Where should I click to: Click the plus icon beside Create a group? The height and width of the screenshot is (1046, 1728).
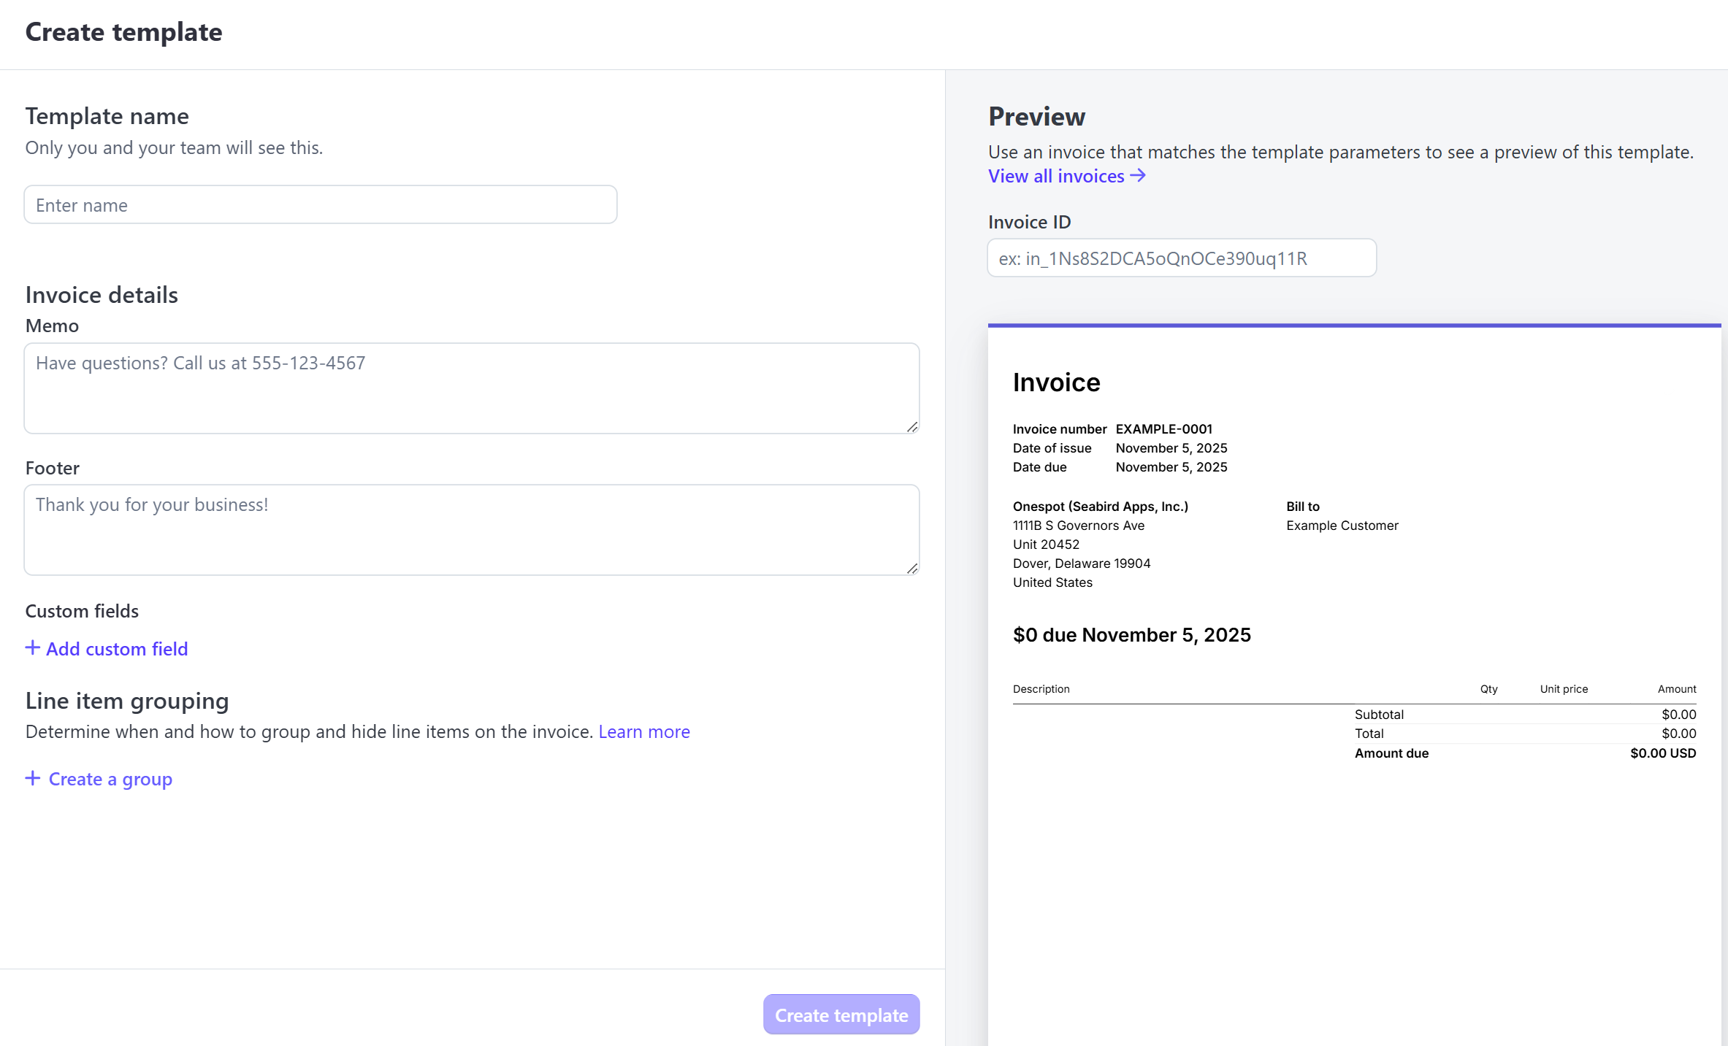click(x=32, y=778)
